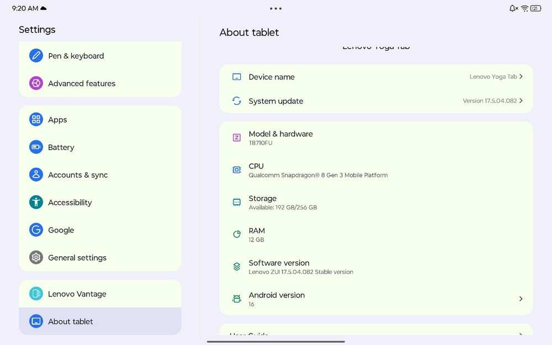552x345 pixels.
Task: Open Pen & keyboard settings
Action: (x=100, y=56)
